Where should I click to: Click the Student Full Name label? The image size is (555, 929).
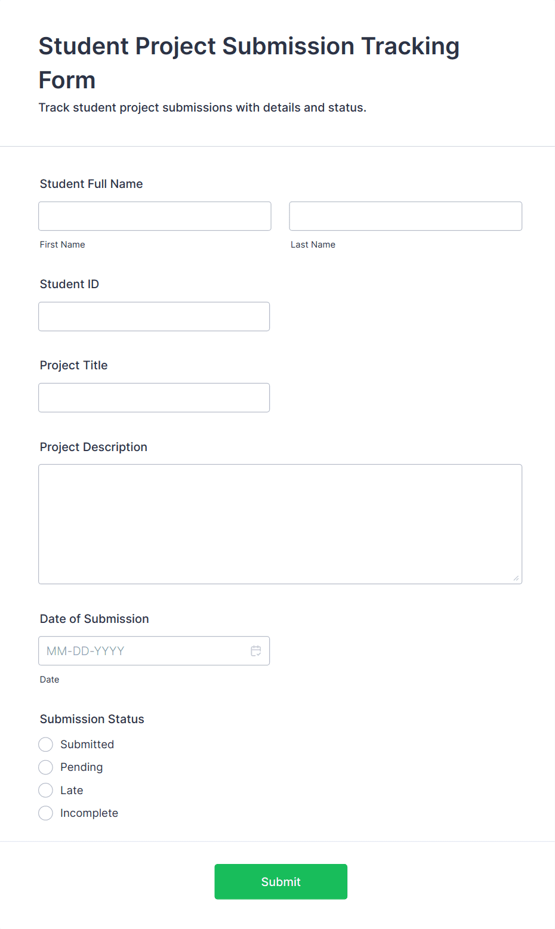click(x=91, y=184)
